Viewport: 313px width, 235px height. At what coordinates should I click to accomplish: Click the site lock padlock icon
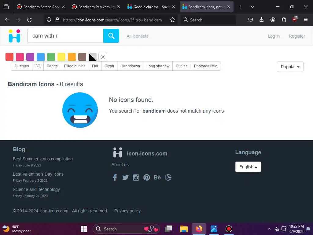57,20
